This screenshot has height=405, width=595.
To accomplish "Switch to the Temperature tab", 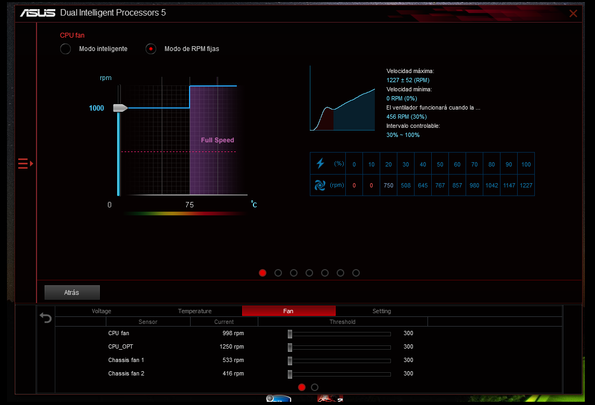I will point(195,311).
